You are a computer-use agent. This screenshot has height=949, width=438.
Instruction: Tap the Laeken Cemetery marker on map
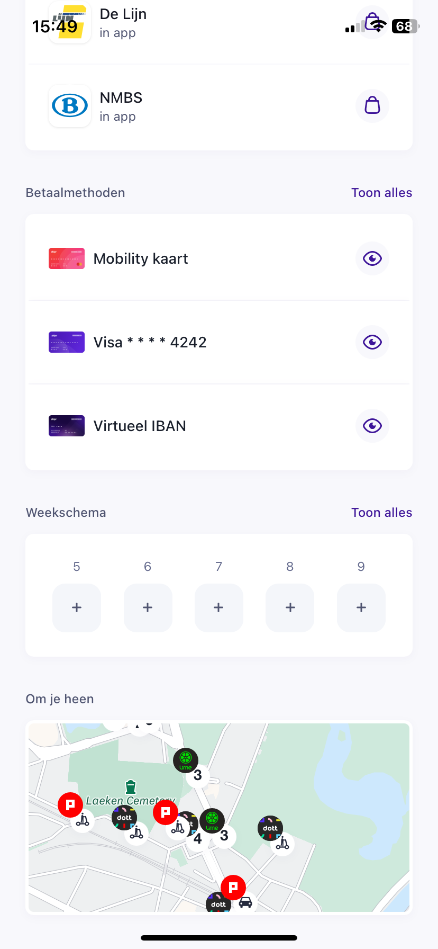[x=131, y=787]
